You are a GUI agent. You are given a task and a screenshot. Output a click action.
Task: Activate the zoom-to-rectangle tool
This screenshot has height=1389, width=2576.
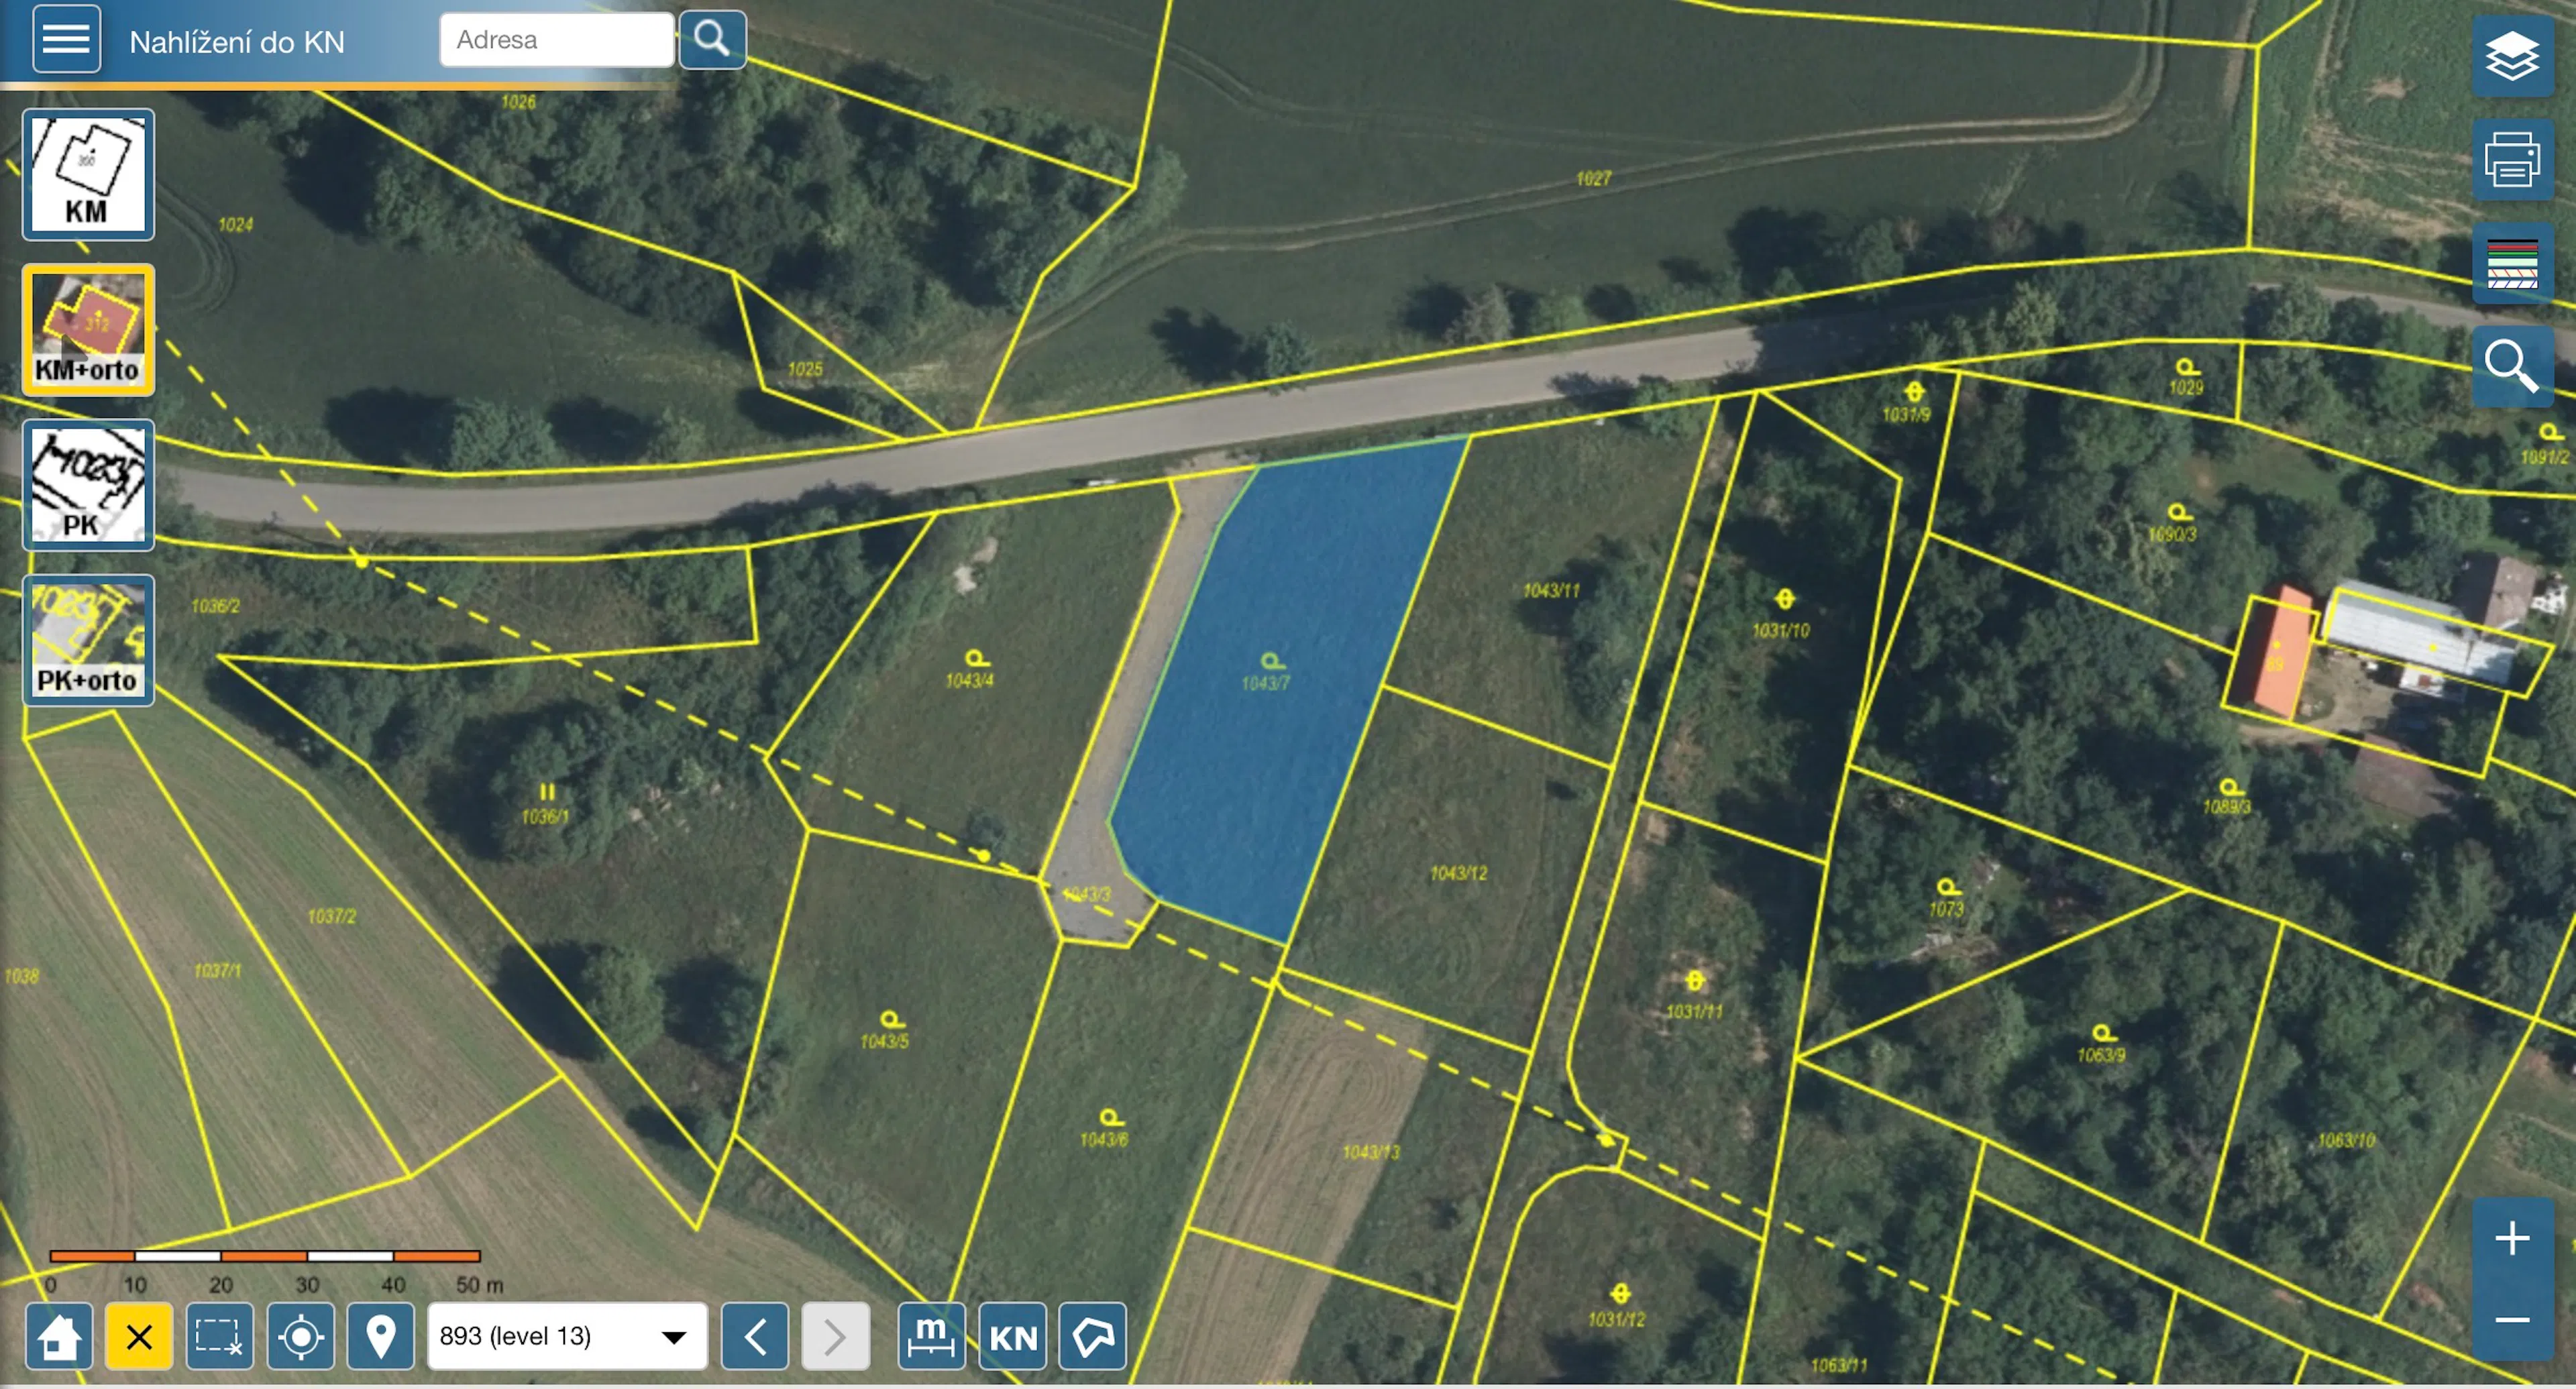219,1336
